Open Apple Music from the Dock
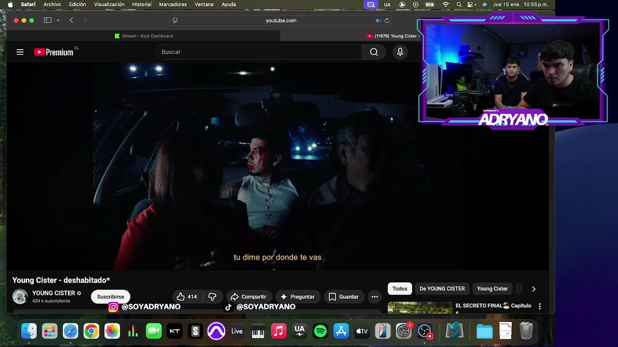The height and width of the screenshot is (347, 618). pos(279,331)
